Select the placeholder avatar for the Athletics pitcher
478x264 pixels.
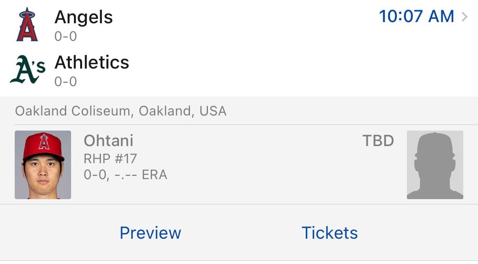(x=435, y=164)
